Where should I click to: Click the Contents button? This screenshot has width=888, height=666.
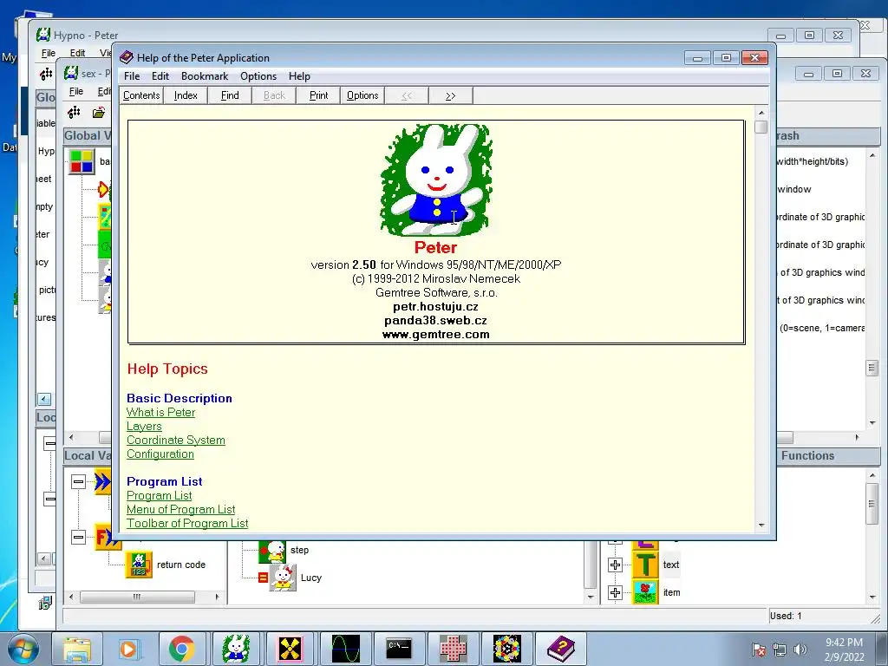click(141, 95)
